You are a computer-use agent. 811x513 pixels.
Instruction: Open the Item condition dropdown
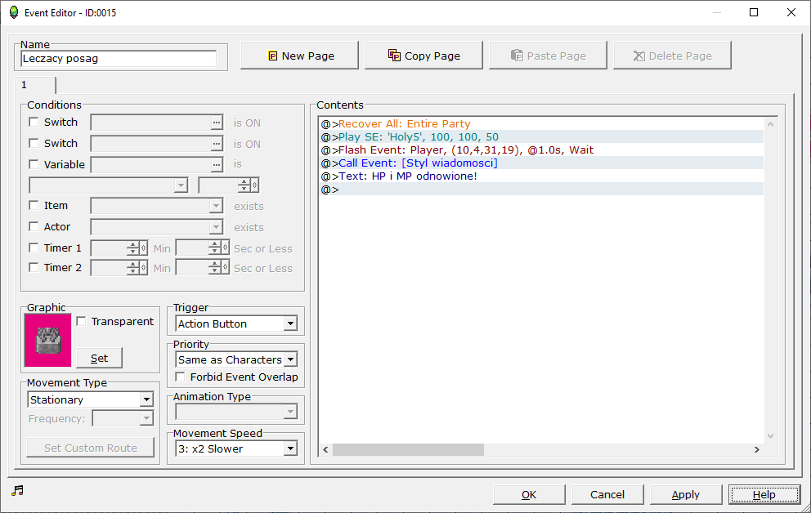[157, 206]
